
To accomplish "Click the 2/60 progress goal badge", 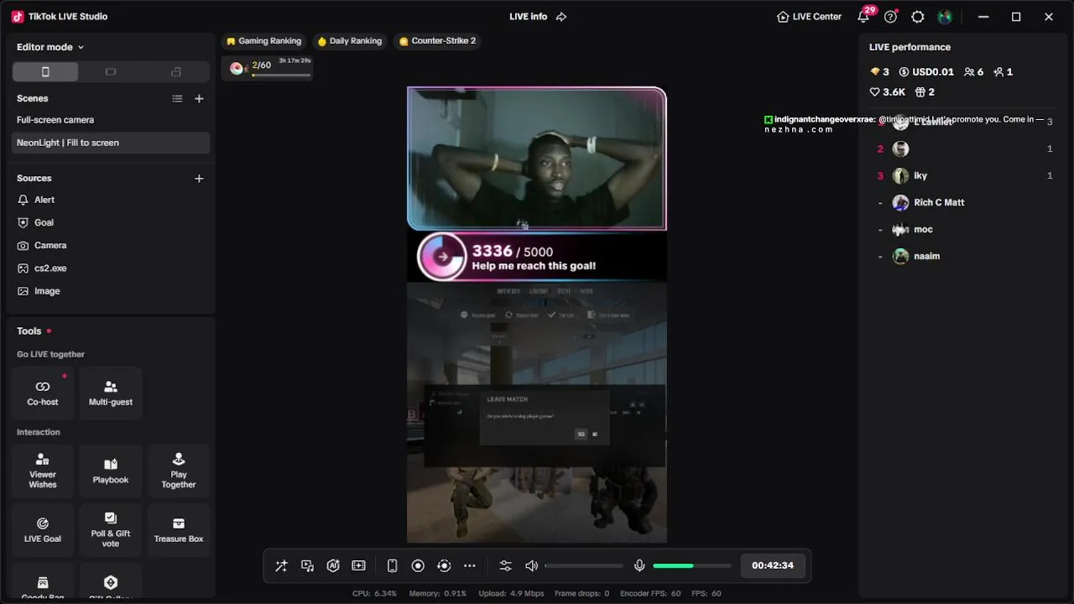I will [268, 68].
